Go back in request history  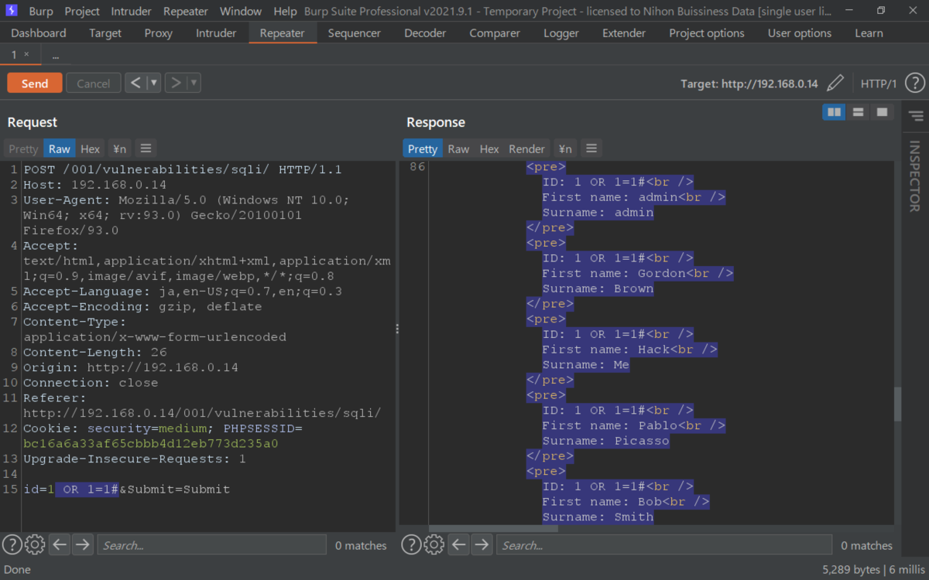[135, 83]
